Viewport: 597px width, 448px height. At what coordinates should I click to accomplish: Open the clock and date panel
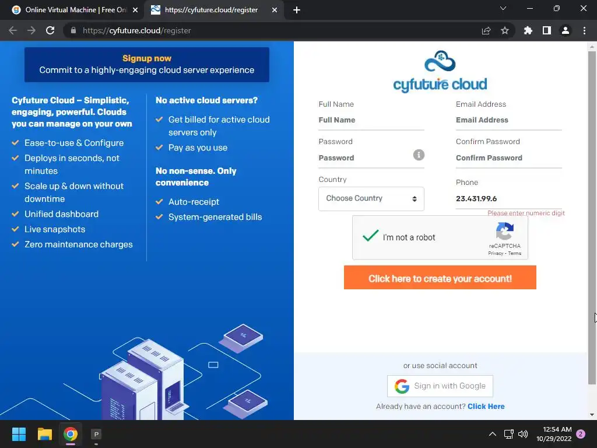(554, 434)
